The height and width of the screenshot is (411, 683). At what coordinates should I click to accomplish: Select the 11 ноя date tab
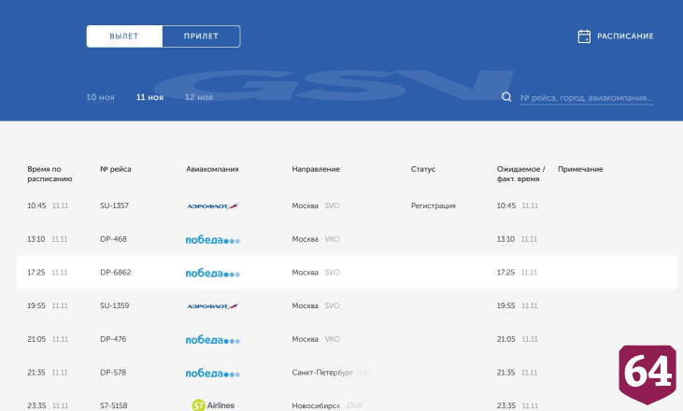pos(149,97)
